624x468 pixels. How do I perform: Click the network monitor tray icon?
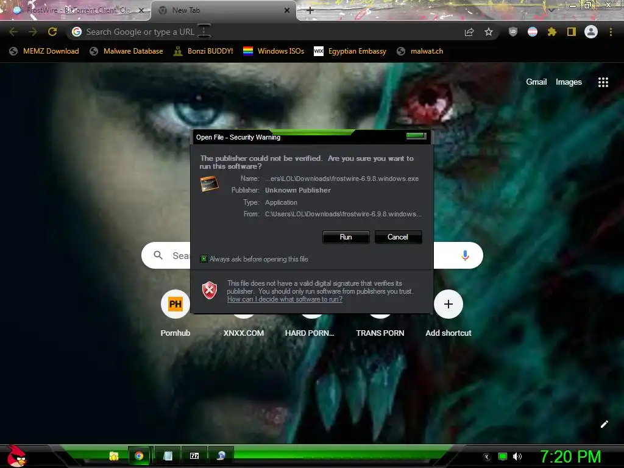tap(503, 457)
